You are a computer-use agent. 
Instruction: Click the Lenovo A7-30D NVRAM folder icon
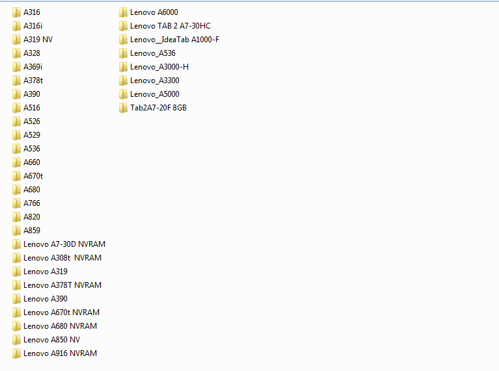pos(16,245)
